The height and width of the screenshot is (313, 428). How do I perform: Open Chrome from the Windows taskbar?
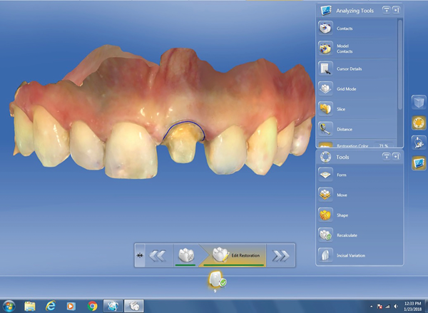(x=92, y=305)
